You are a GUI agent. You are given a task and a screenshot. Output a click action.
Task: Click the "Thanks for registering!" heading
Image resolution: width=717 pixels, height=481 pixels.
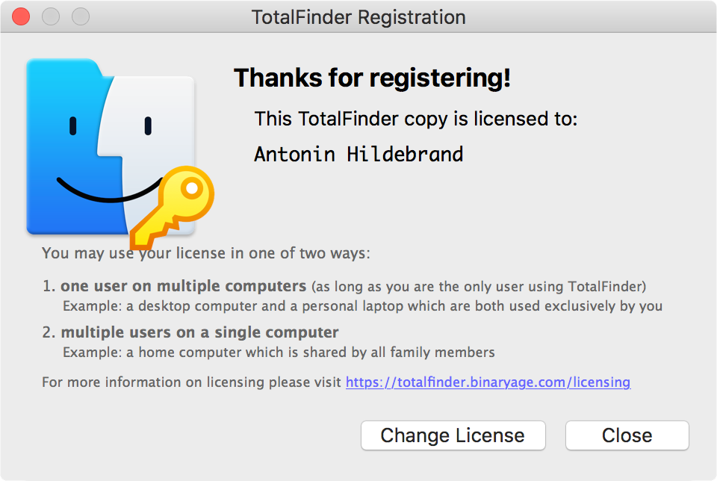coord(372,78)
